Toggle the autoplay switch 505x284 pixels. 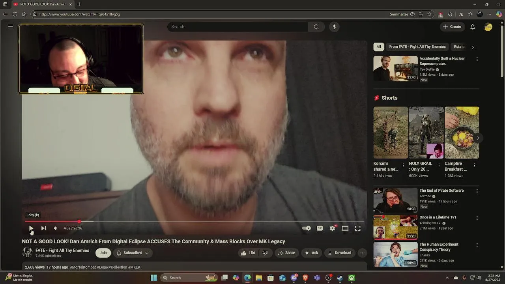[x=306, y=228]
